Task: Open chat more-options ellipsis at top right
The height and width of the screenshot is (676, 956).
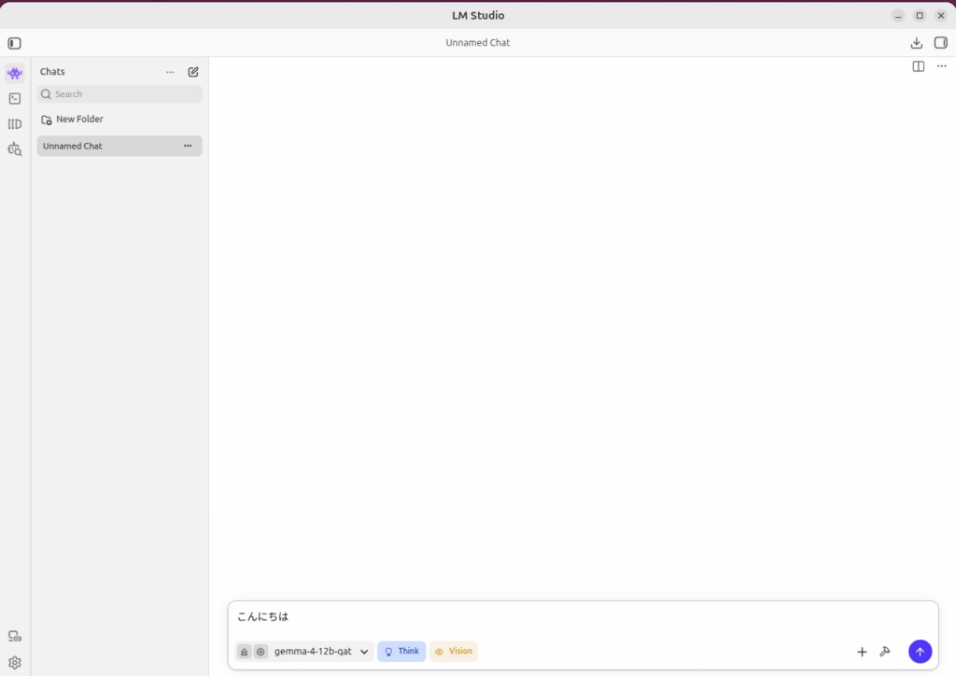Action: click(x=942, y=66)
